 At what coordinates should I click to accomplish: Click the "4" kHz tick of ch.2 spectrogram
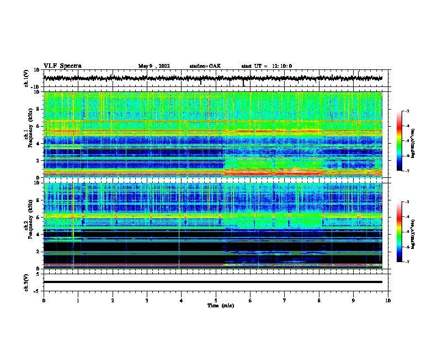point(38,235)
